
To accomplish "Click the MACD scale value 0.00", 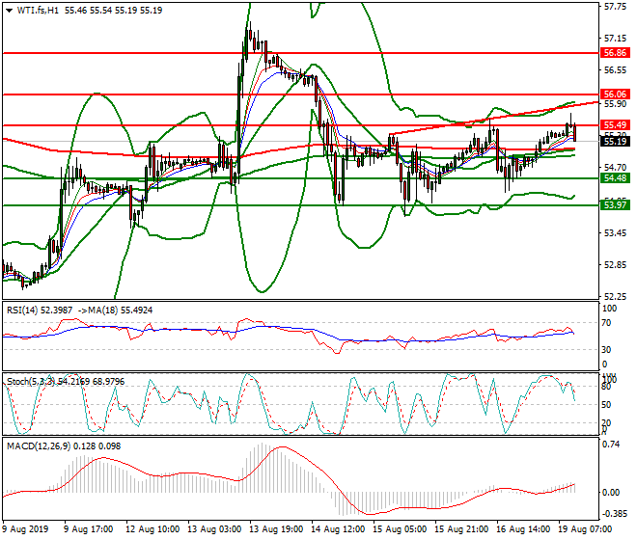I will (x=611, y=493).
